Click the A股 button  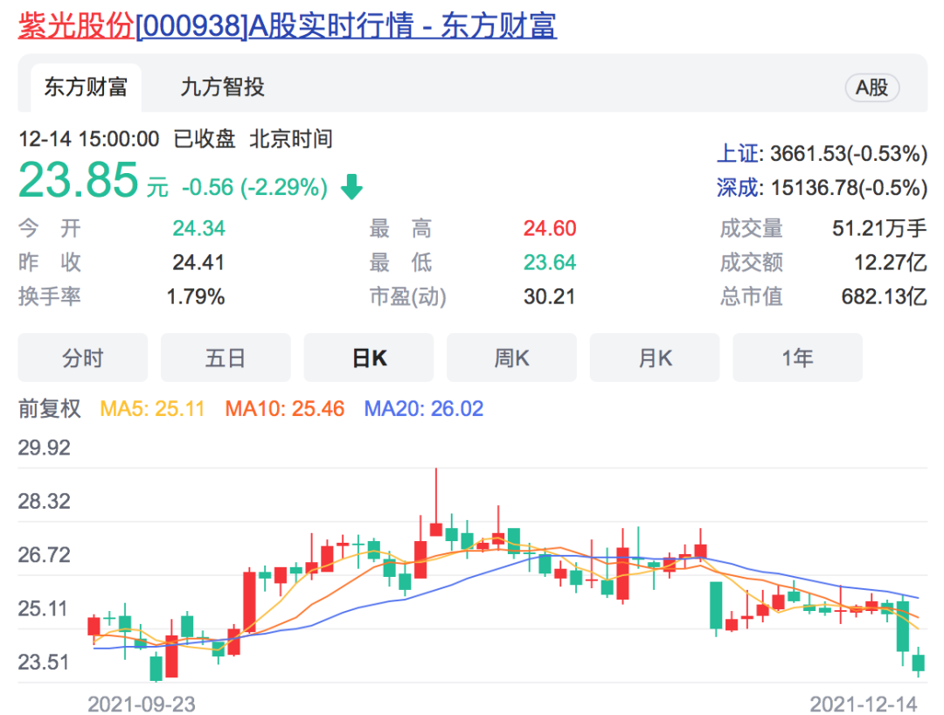click(871, 87)
